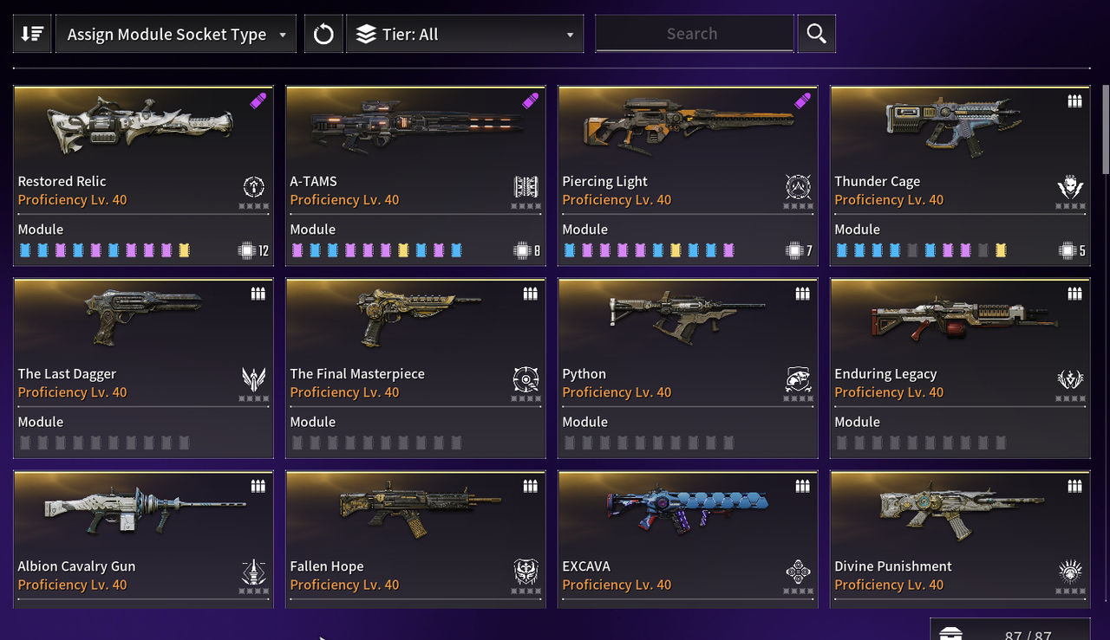The width and height of the screenshot is (1110, 640).
Task: Click the general rounds icon on Thunder Cage
Action: coord(1075,101)
